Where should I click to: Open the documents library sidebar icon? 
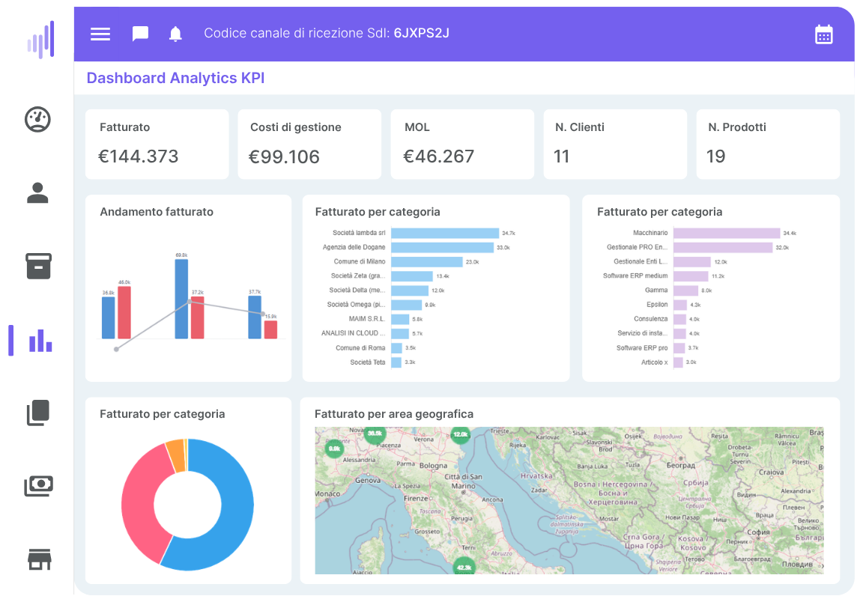38,413
